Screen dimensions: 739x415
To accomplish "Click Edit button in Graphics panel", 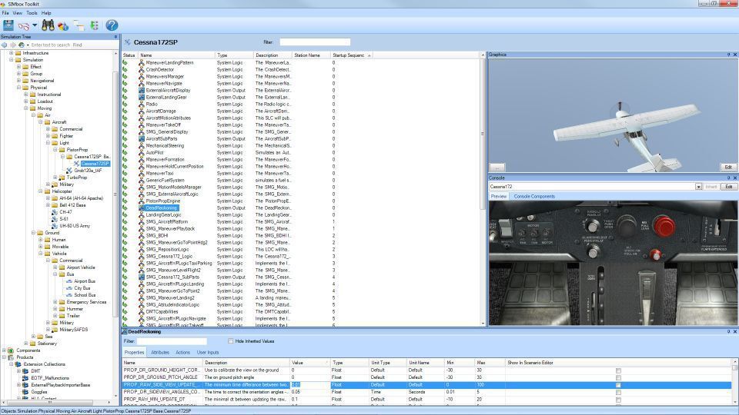I will 727,167.
